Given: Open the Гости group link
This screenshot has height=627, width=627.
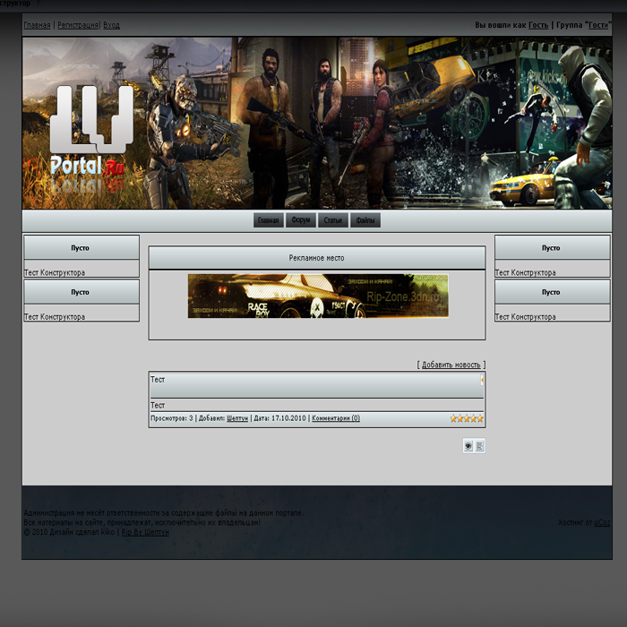Looking at the screenshot, I should coord(598,25).
